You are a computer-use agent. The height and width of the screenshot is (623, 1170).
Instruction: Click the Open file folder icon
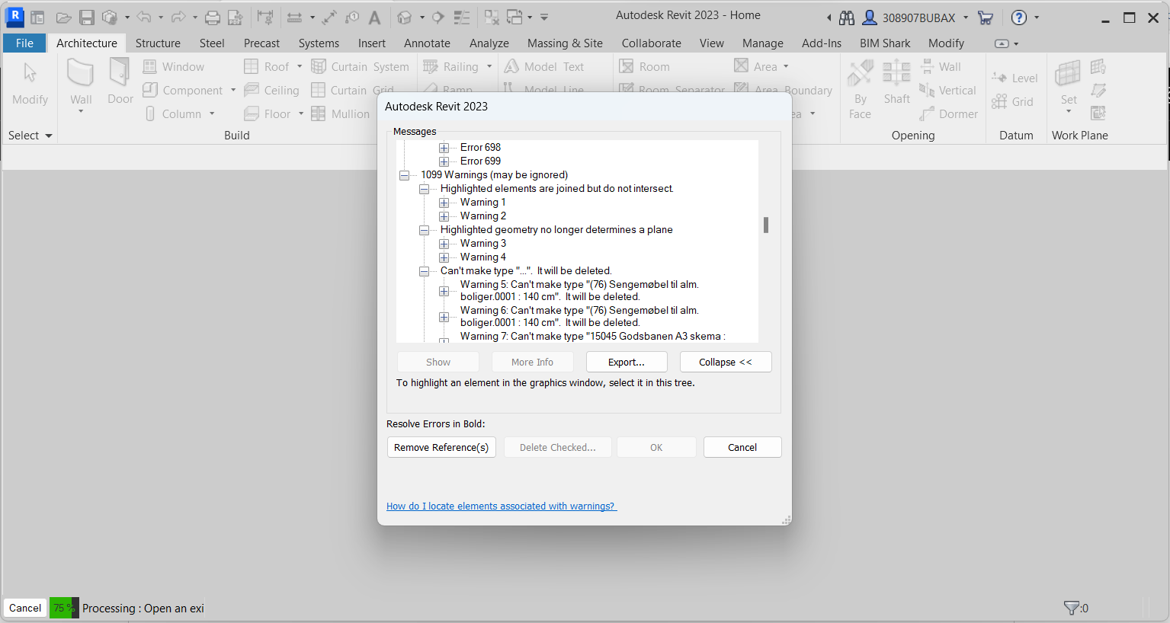pos(64,17)
